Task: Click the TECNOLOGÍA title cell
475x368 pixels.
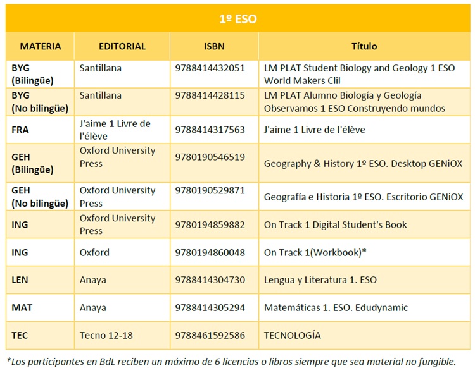Action: 364,336
